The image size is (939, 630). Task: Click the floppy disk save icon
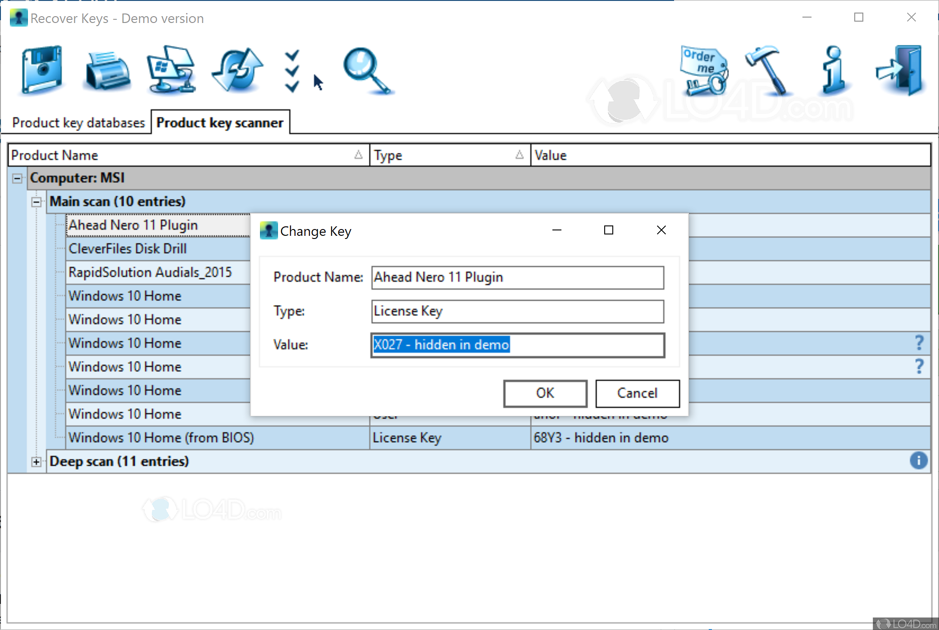pos(41,70)
